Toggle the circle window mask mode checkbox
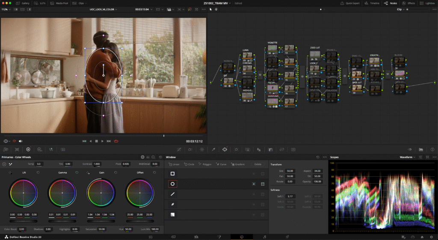 coord(263,184)
